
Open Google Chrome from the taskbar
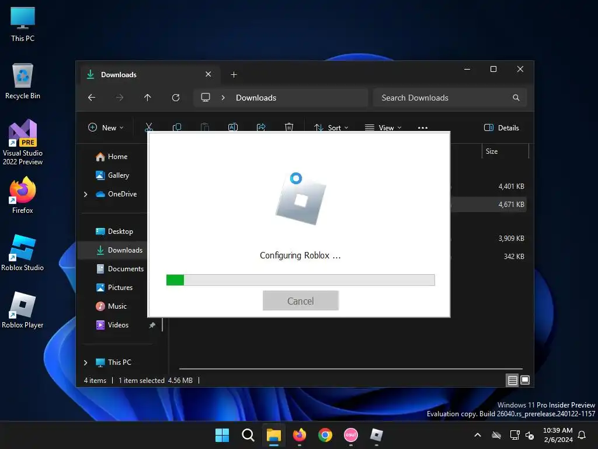(325, 435)
